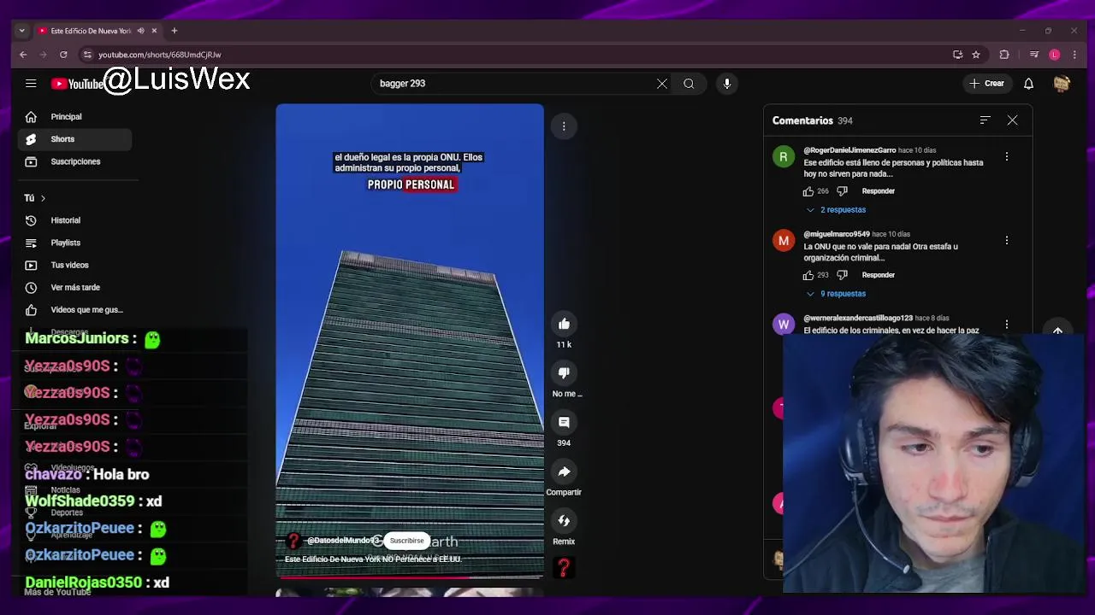
Task: Start voice search with microphone icon
Action: pyautogui.click(x=727, y=84)
